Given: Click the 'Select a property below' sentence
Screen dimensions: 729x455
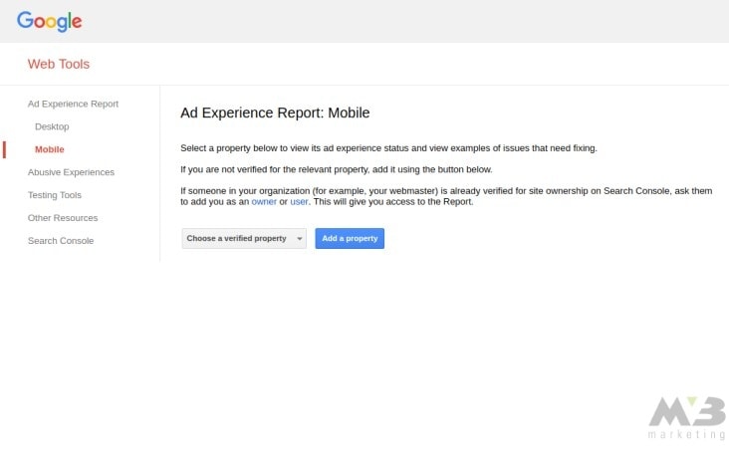Looking at the screenshot, I should pos(388,148).
